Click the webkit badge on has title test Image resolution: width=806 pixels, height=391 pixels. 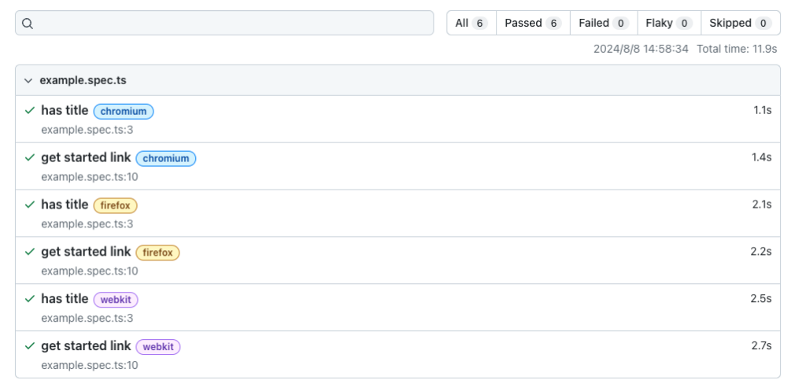click(116, 300)
